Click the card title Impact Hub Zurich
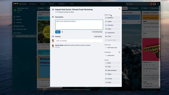The width and height of the screenshot is (169, 95). (74, 9)
